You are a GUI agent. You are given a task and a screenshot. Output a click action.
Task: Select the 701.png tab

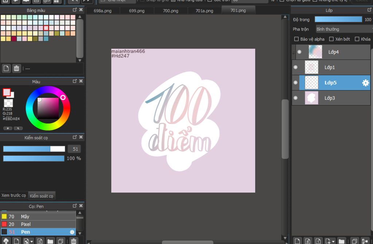[238, 11]
